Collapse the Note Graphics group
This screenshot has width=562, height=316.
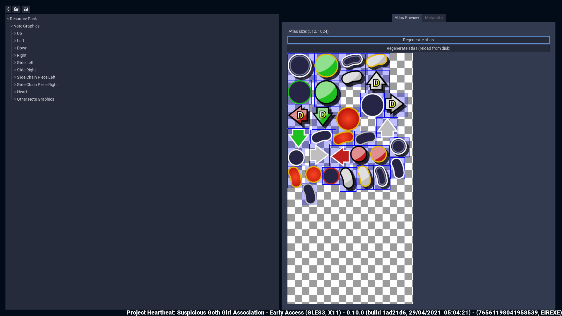12,26
